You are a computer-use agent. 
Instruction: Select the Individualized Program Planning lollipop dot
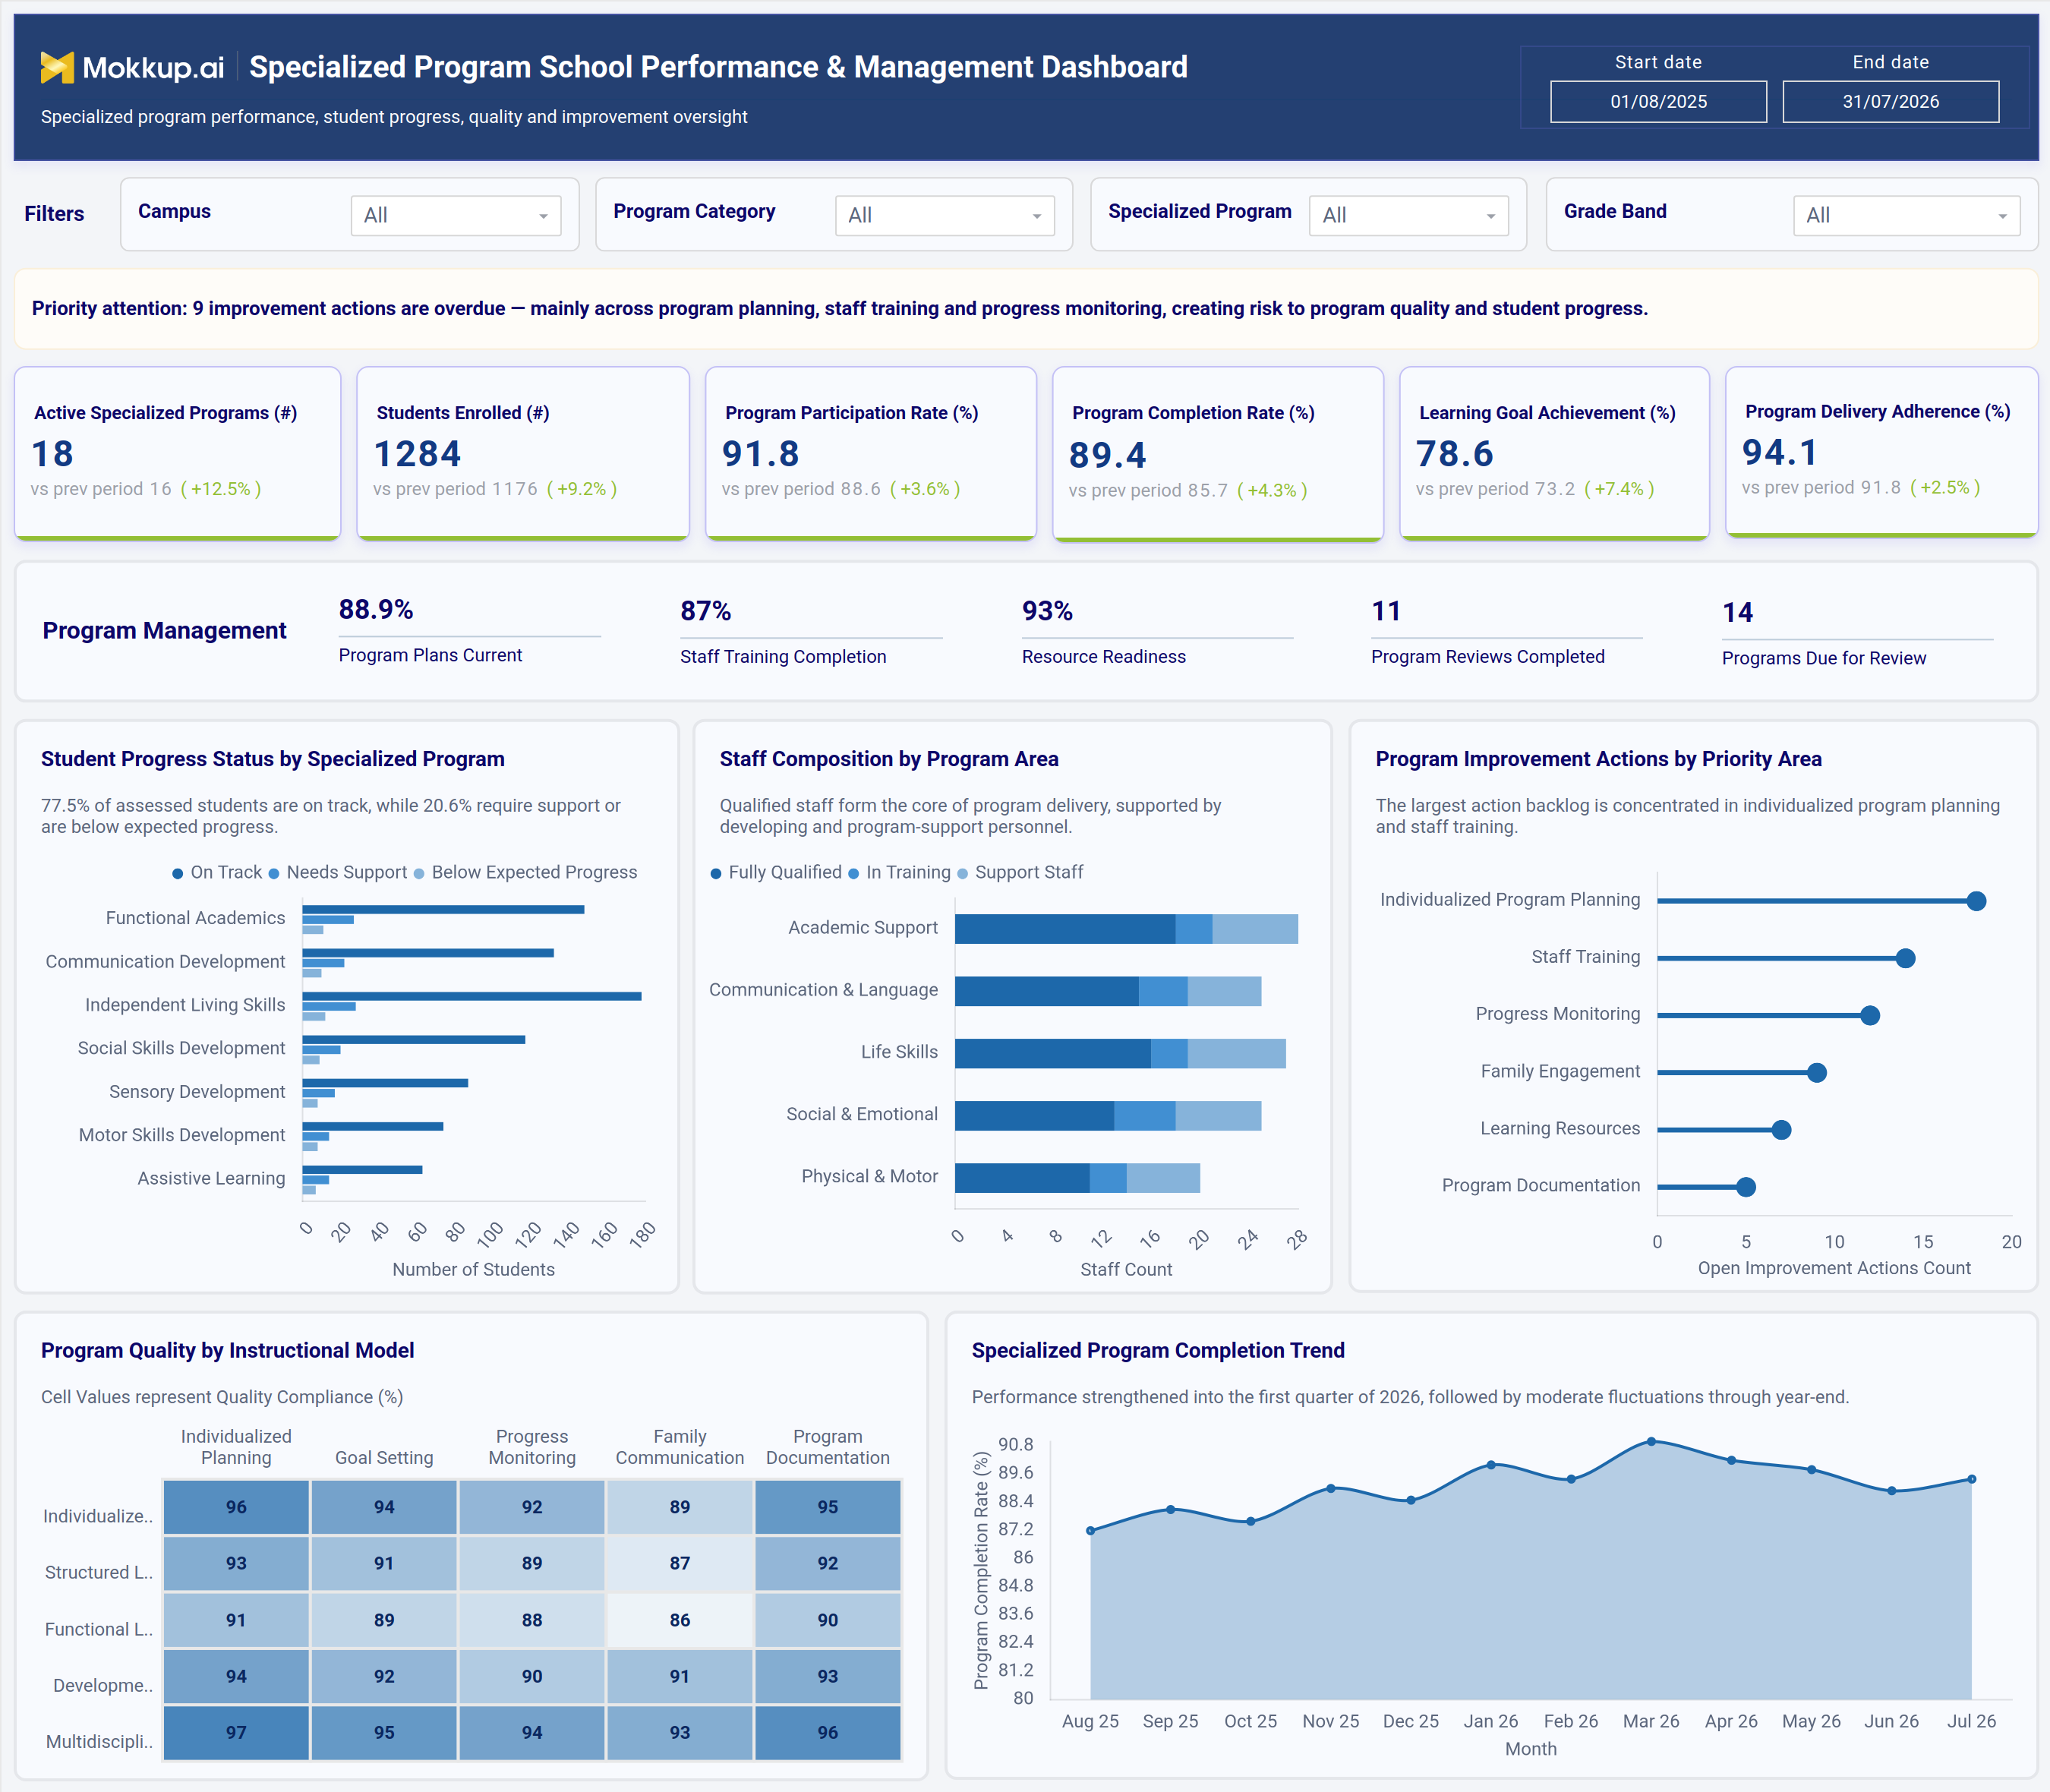coord(1976,901)
